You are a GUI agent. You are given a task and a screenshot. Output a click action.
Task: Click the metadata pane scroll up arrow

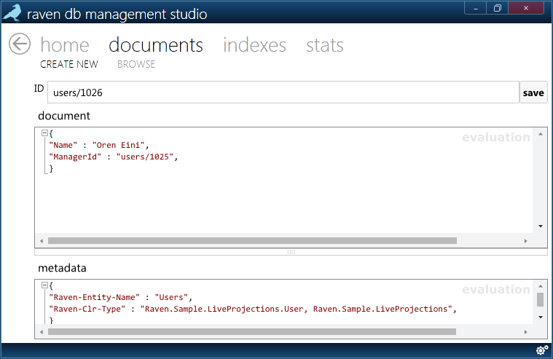click(541, 286)
